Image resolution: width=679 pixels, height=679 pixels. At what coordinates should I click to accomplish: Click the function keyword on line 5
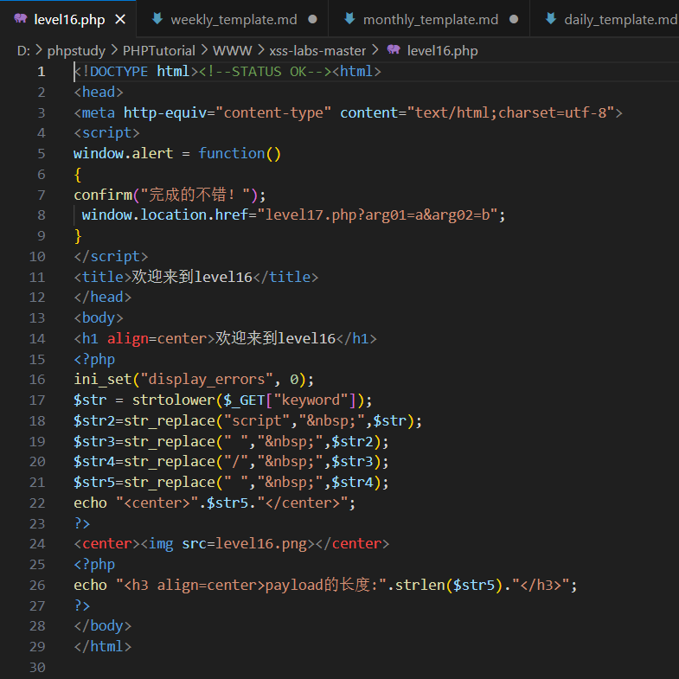[232, 153]
